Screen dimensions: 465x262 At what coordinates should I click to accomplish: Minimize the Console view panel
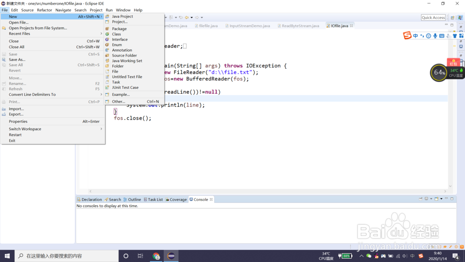(446, 199)
